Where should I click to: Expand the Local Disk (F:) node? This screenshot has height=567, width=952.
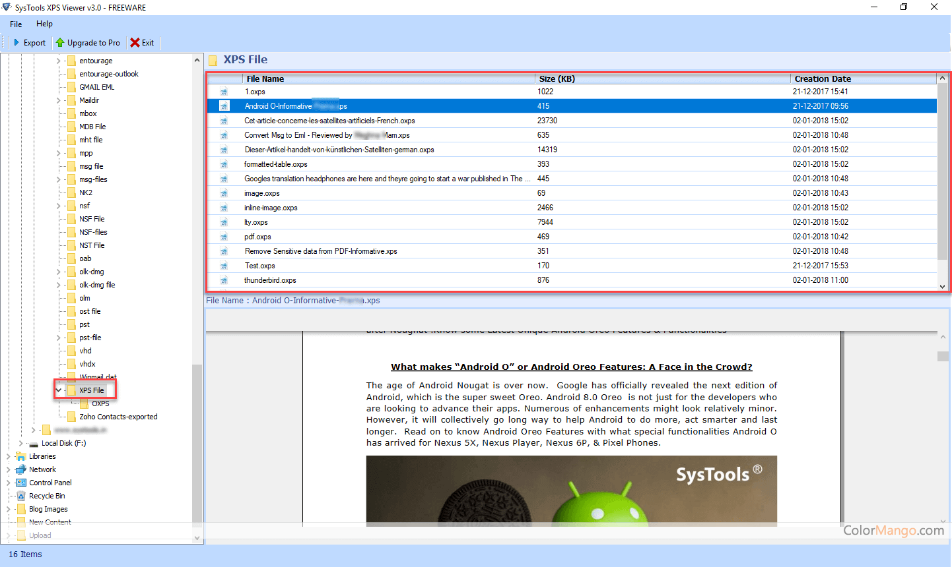pos(20,443)
